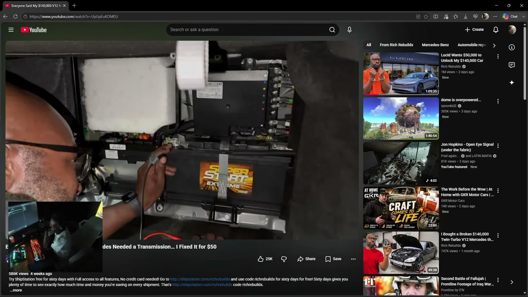Select the Mercedes-Benz filter chip
528x297 pixels.
click(x=435, y=45)
